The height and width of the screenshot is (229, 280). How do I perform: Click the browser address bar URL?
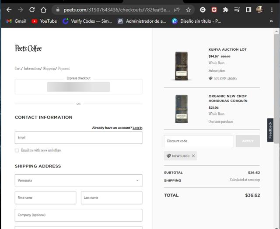click(x=117, y=10)
